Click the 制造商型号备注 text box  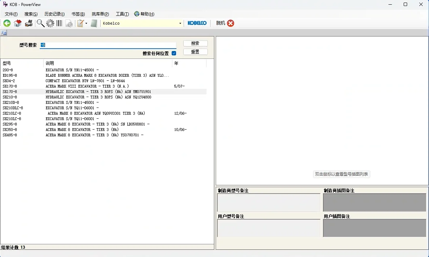[x=269, y=203]
